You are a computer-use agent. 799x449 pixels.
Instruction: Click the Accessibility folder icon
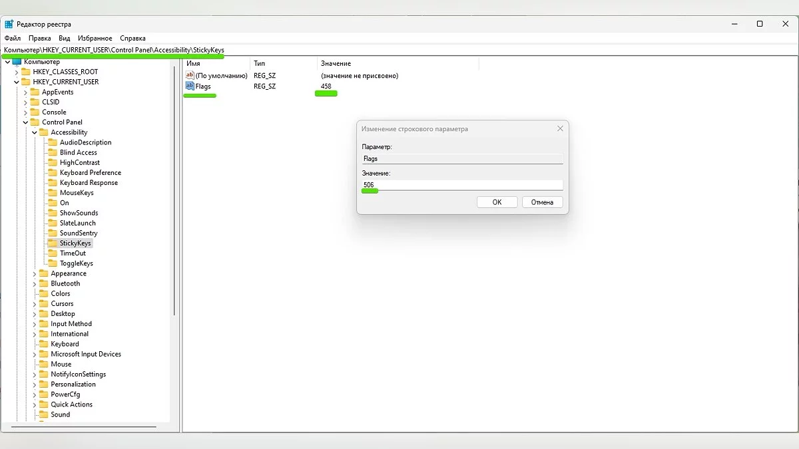tap(44, 132)
